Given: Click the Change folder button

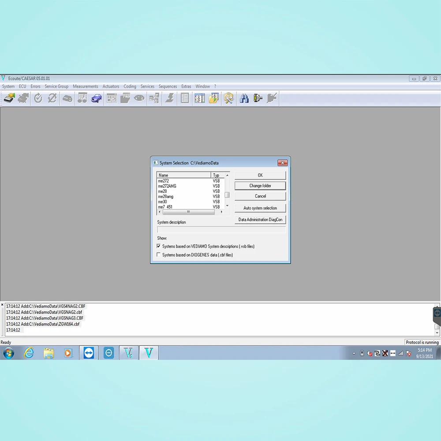Looking at the screenshot, I should [260, 186].
